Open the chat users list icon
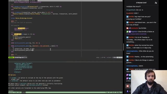The width and height of the screenshot is (167, 94). click(156, 3)
